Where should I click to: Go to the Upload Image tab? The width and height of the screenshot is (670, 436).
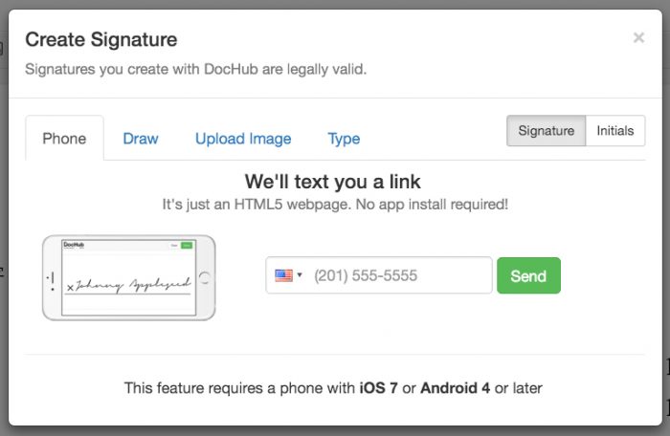click(x=243, y=139)
